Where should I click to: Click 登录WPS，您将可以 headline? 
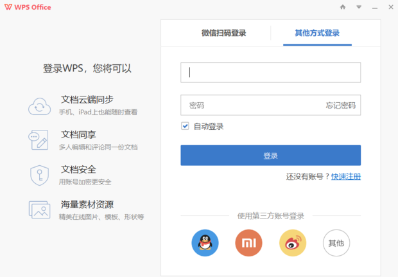(87, 68)
